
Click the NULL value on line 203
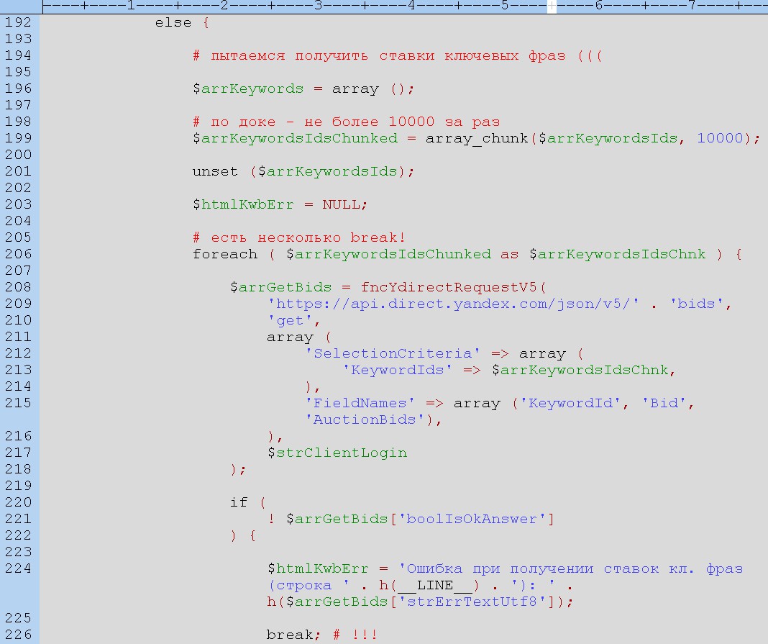click(x=341, y=204)
